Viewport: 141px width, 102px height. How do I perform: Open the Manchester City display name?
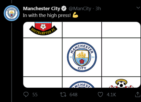[41, 8]
